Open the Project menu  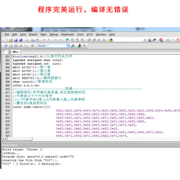click(x=33, y=35)
